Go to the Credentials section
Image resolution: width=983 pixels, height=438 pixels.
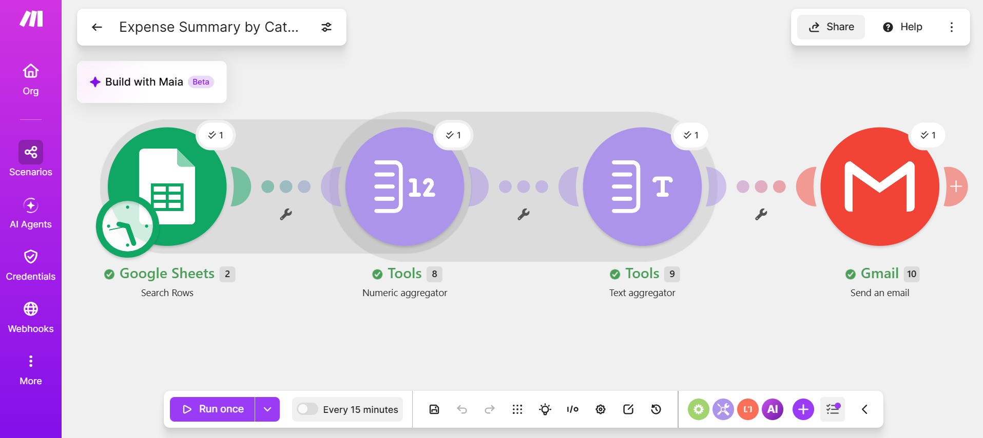[31, 265]
